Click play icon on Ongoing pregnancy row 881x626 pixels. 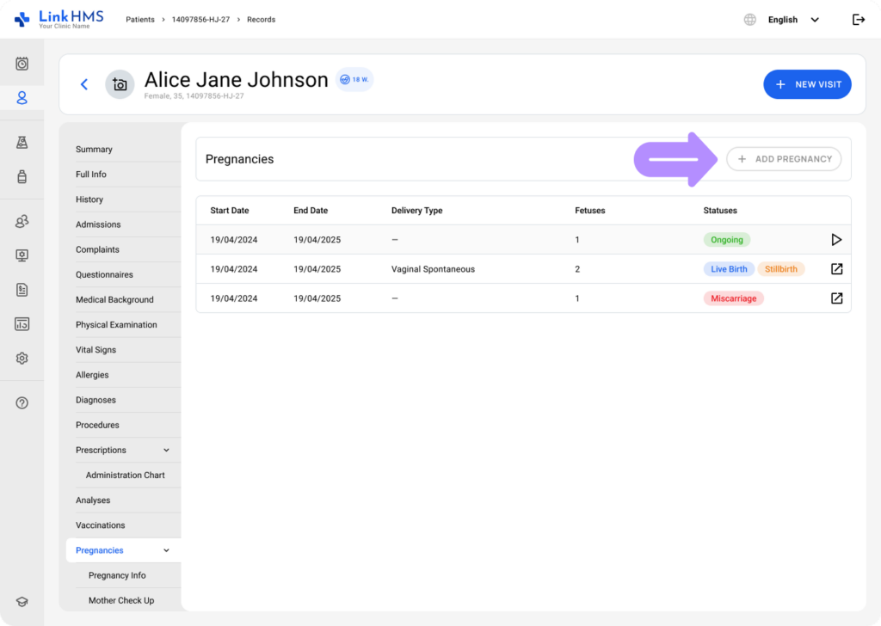point(836,240)
